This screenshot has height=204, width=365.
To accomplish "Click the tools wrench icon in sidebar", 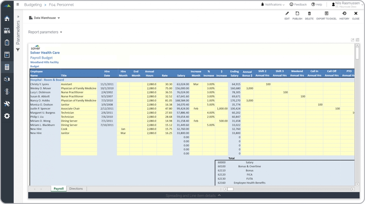I will [7, 104].
